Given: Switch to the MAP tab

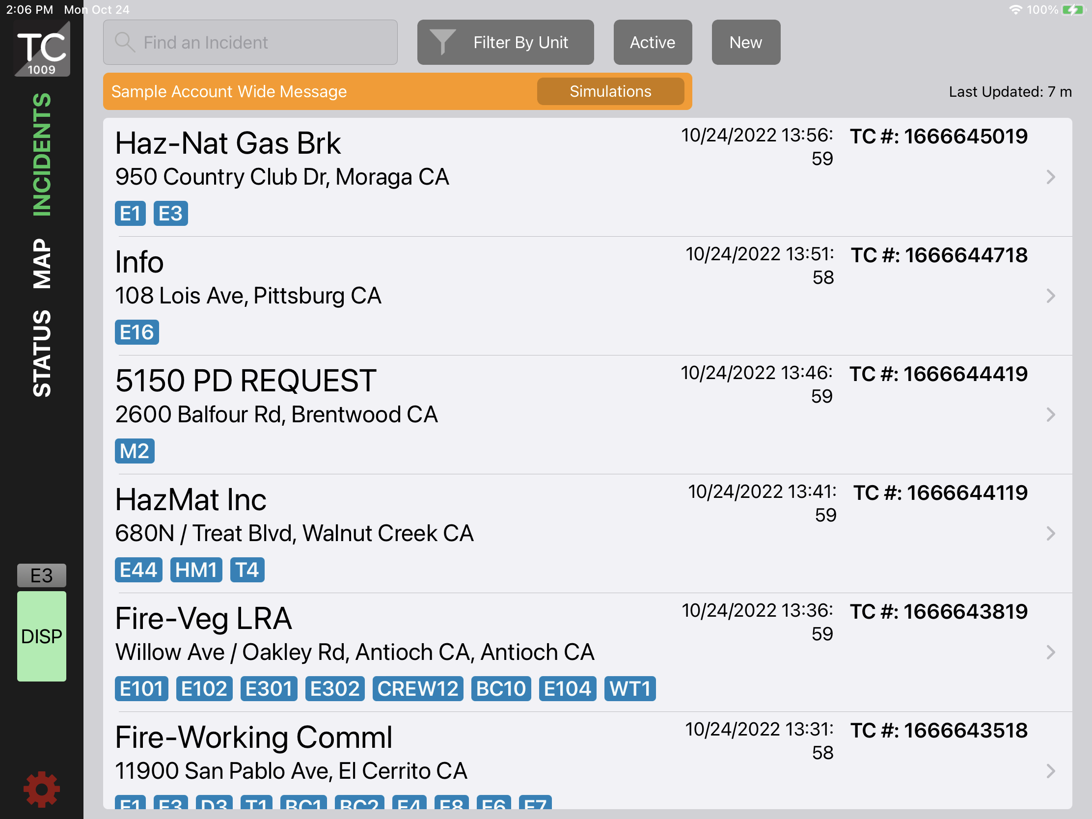Looking at the screenshot, I should [x=42, y=264].
